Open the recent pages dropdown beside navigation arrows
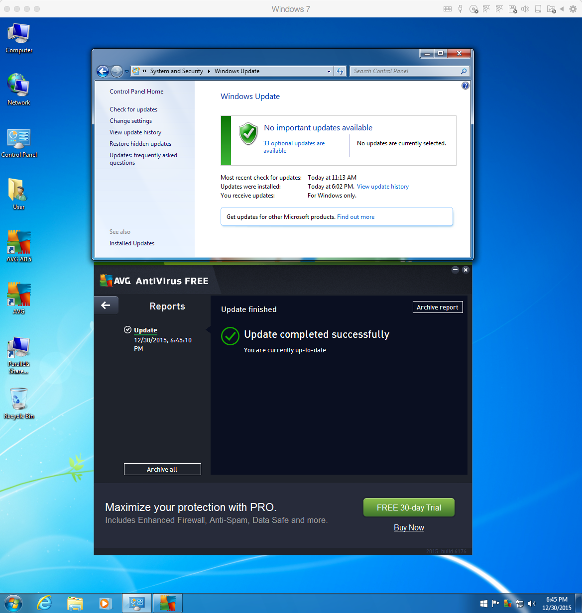This screenshot has height=613, width=582. click(126, 71)
